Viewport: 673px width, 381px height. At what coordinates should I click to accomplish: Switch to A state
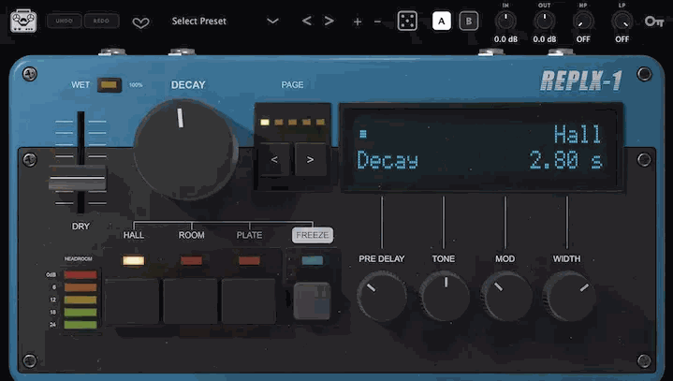coord(441,21)
